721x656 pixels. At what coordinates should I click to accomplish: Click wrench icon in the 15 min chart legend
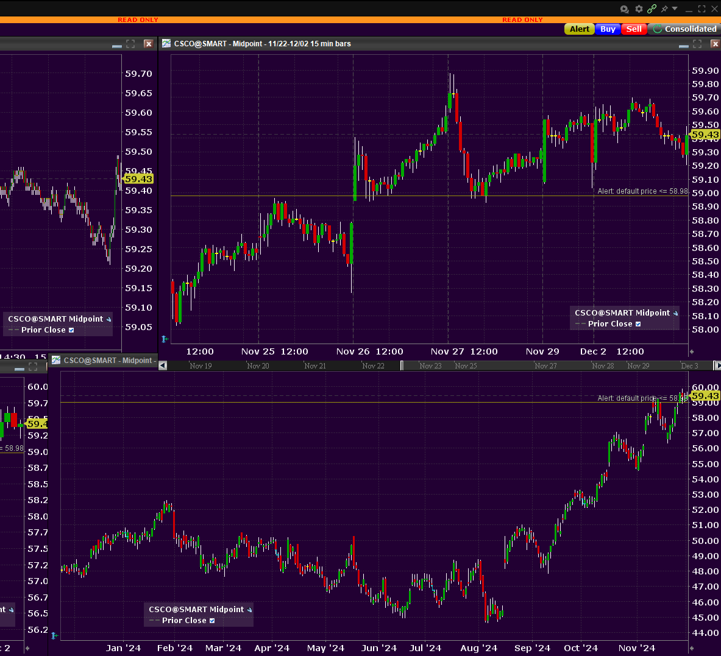pos(675,313)
